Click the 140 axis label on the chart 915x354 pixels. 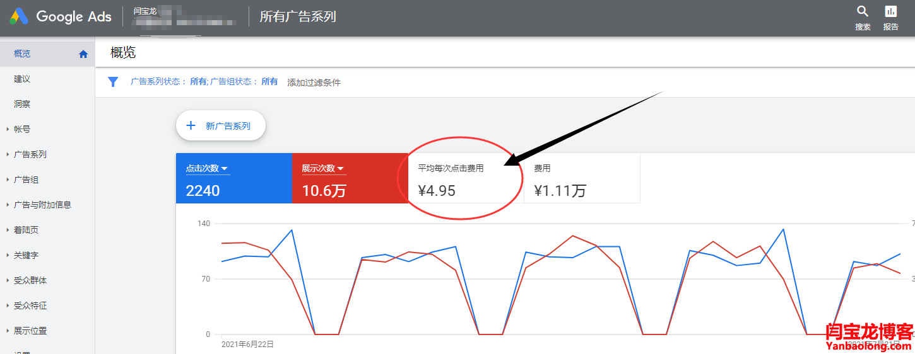tap(203, 224)
